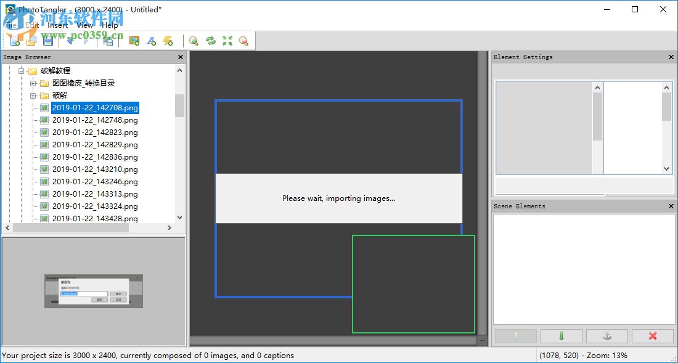The width and height of the screenshot is (678, 363).
Task: Click the fit-to-window arrows icon
Action: pyautogui.click(x=227, y=41)
